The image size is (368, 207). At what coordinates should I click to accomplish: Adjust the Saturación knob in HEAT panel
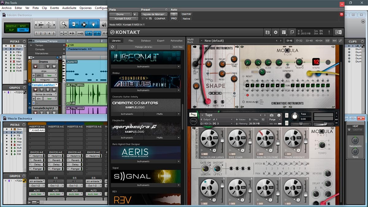click(x=355, y=140)
